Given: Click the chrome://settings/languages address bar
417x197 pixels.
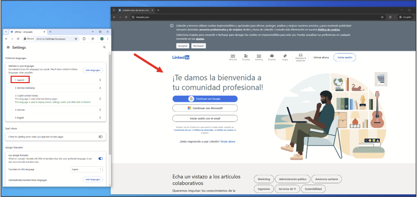Looking at the screenshot, I should [50, 39].
